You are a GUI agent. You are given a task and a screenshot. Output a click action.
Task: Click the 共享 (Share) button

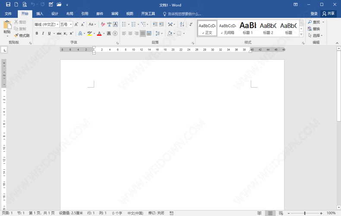[328, 14]
